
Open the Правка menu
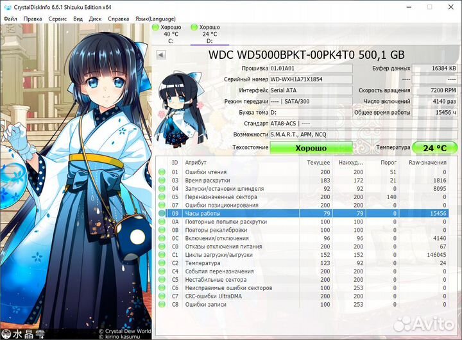(33, 19)
